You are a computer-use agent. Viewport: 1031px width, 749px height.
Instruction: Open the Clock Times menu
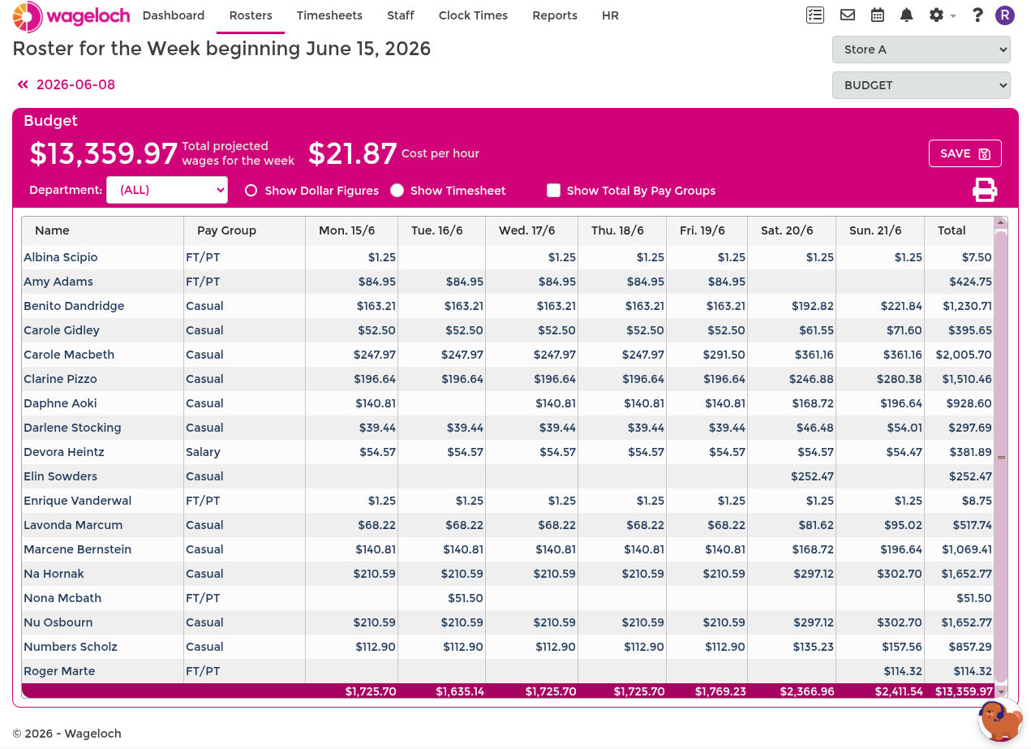[473, 15]
